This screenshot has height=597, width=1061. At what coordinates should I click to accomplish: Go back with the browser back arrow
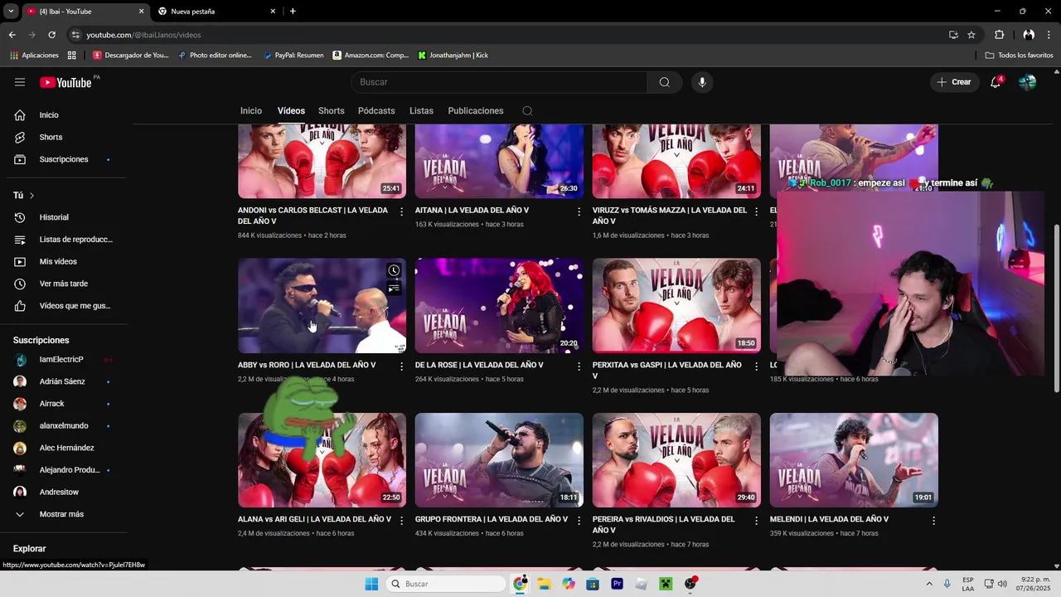coord(12,35)
